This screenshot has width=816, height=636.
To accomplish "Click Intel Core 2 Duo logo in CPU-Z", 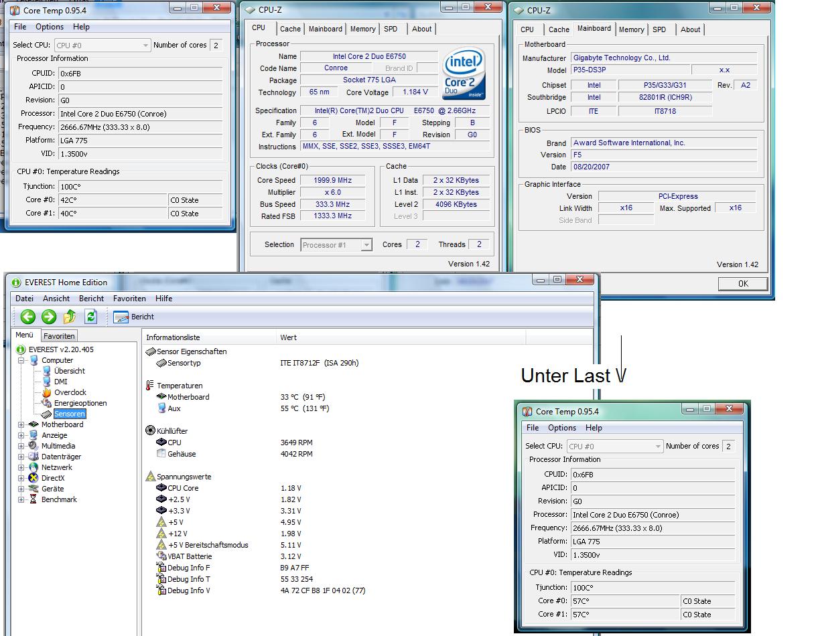I will [463, 74].
